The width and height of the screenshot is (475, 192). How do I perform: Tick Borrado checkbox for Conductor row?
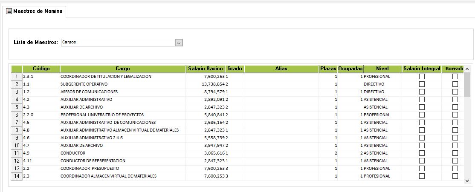point(455,153)
